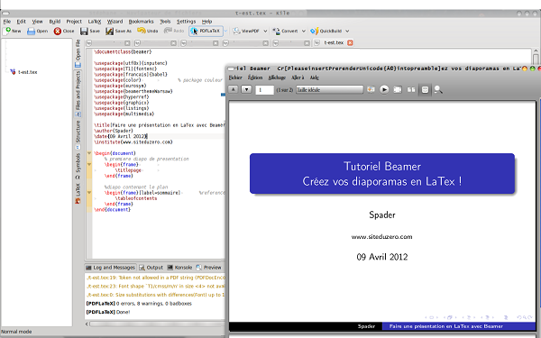Switch to the Output tab
Screen dimensions: 541x338
[151, 268]
